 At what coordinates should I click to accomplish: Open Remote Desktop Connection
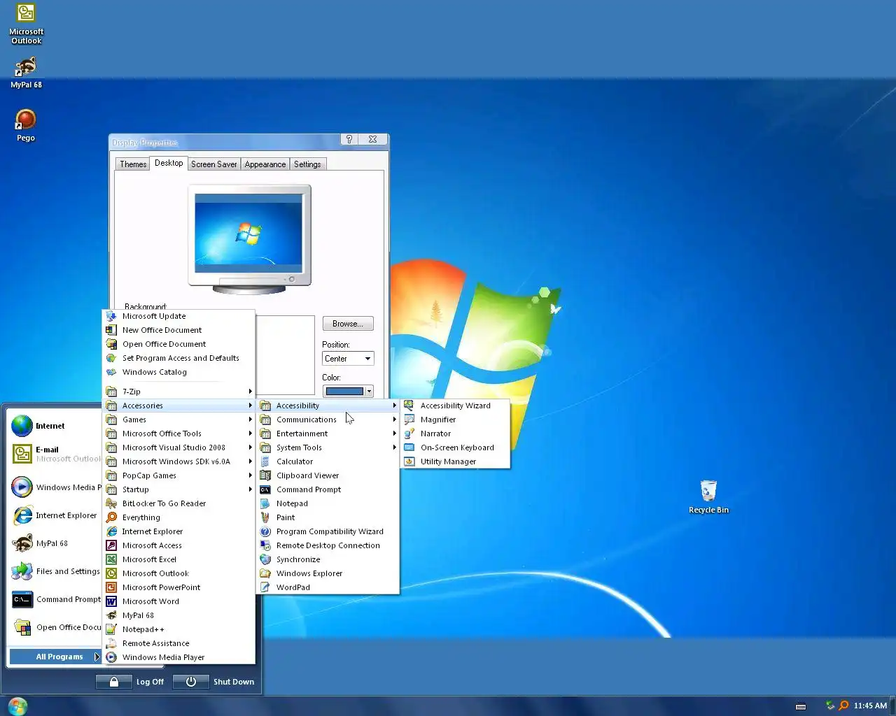tap(328, 545)
